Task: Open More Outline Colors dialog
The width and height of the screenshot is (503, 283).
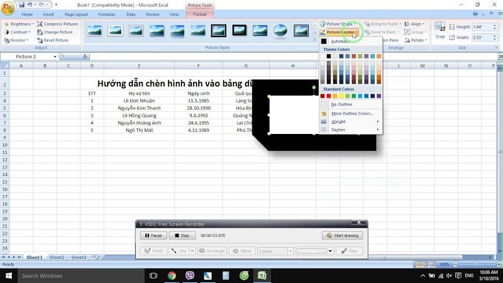Action: click(351, 114)
